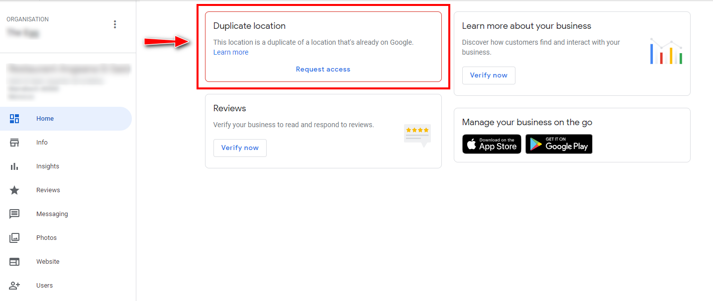Click the colored bar chart illustration

666,51
